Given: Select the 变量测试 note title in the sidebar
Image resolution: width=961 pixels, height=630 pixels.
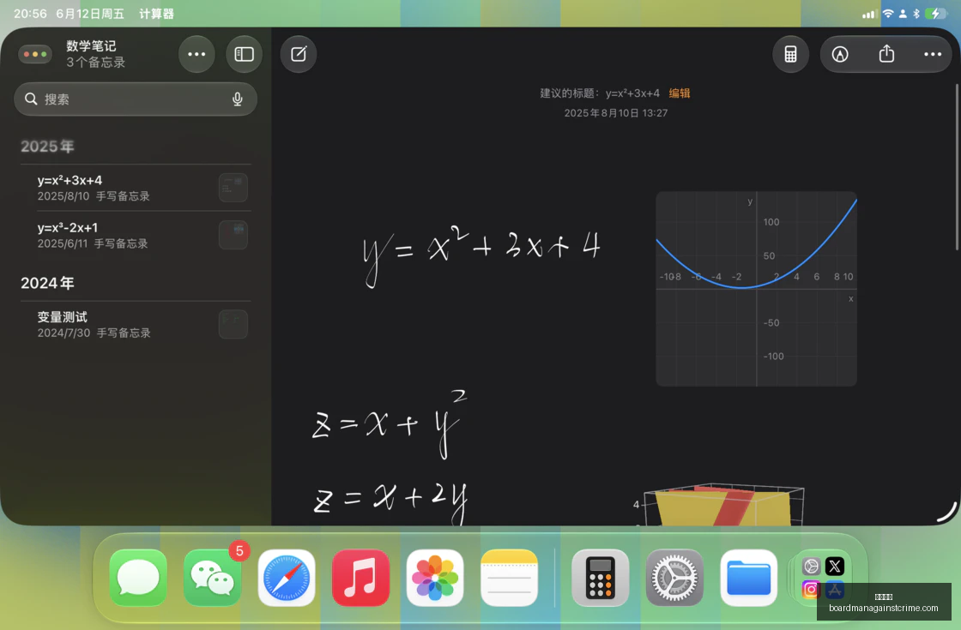Looking at the screenshot, I should click(62, 317).
